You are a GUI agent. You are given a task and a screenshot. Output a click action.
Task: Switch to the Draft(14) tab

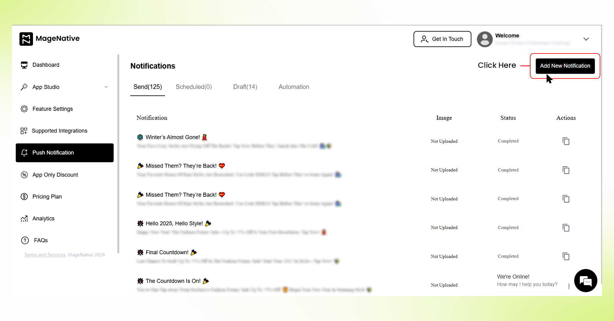coord(245,87)
